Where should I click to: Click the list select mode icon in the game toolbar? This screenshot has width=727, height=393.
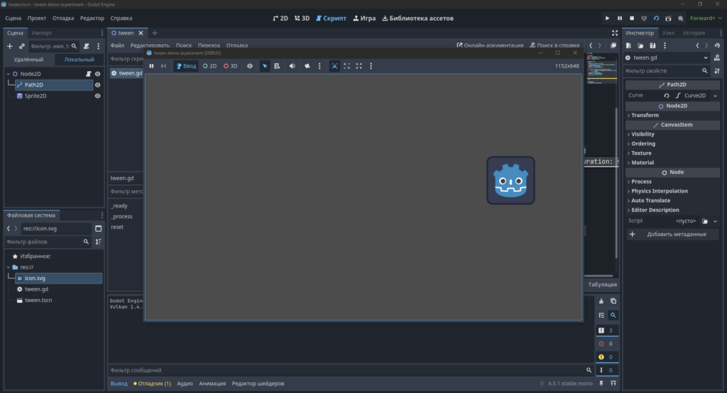(277, 66)
